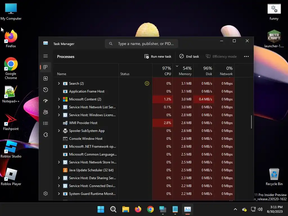The image size is (288, 216).
Task: Select the Application Frame Host row
Action: [144, 91]
